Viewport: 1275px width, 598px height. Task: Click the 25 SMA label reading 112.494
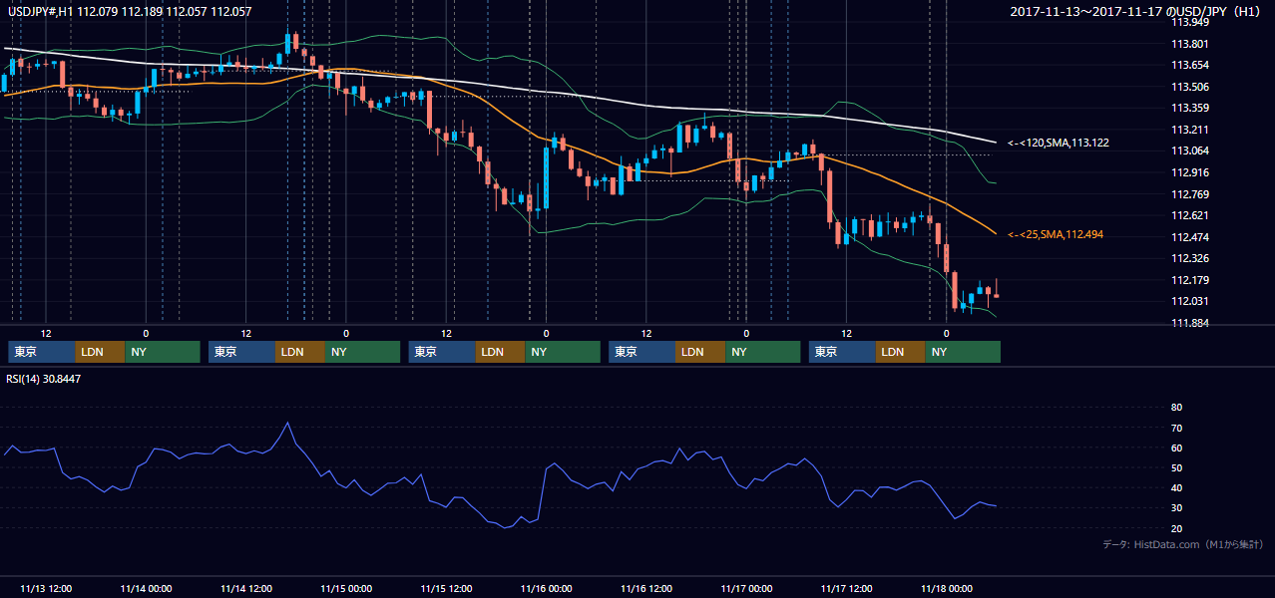pos(1056,235)
